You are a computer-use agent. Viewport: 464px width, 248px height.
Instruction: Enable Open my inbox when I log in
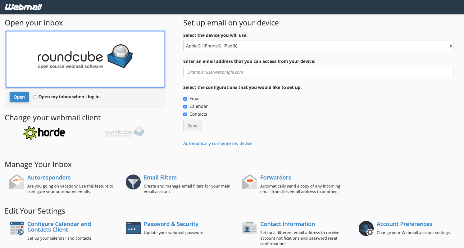click(35, 97)
